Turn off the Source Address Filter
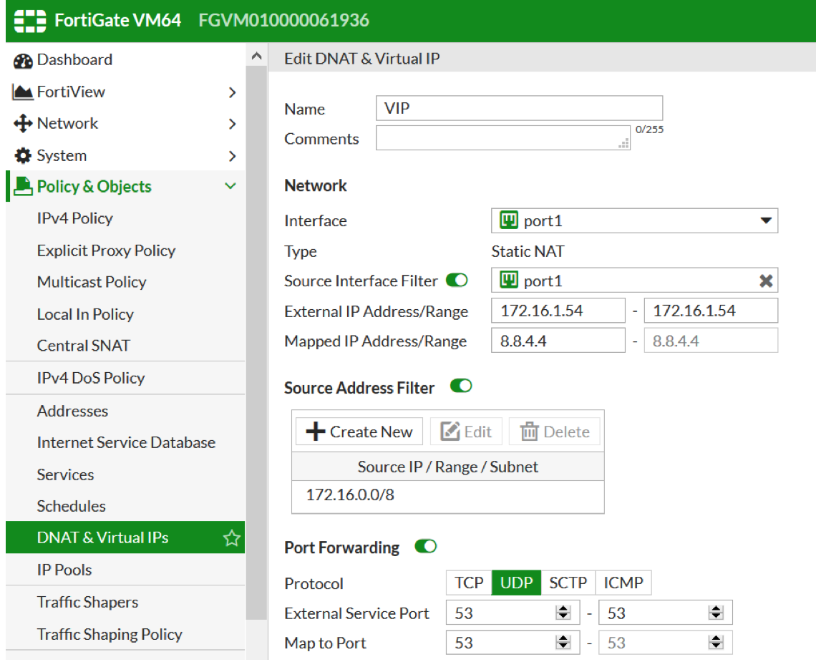 [461, 386]
